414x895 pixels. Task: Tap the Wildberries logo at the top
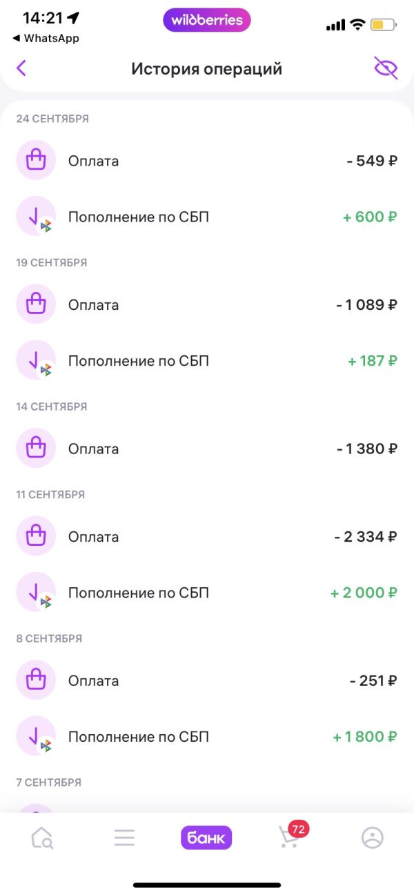(206, 20)
